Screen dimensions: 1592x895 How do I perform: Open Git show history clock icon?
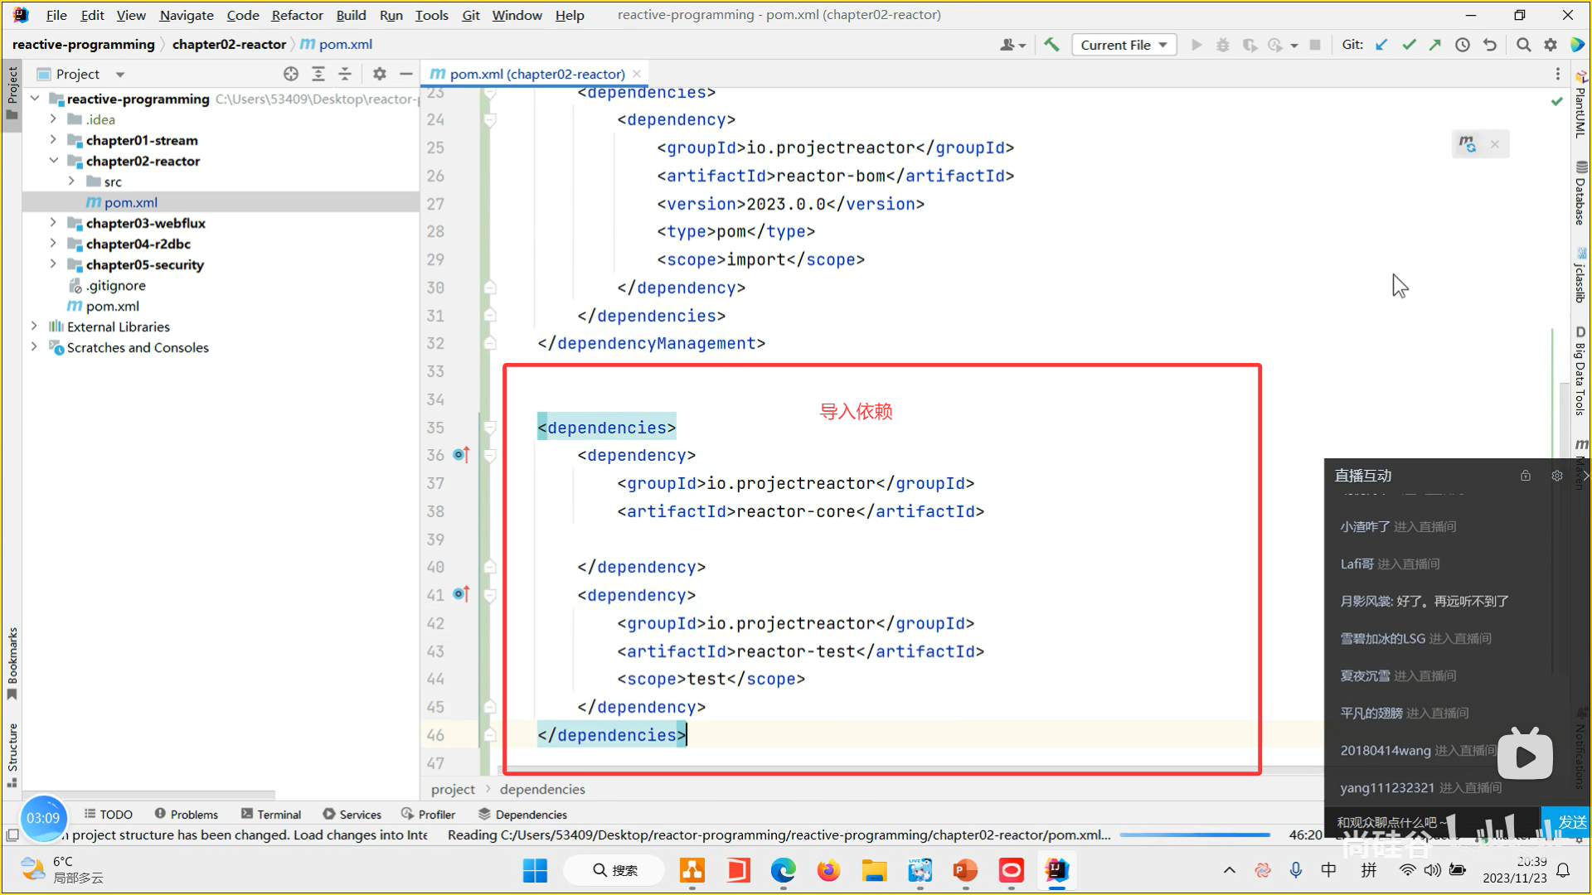coord(1463,45)
